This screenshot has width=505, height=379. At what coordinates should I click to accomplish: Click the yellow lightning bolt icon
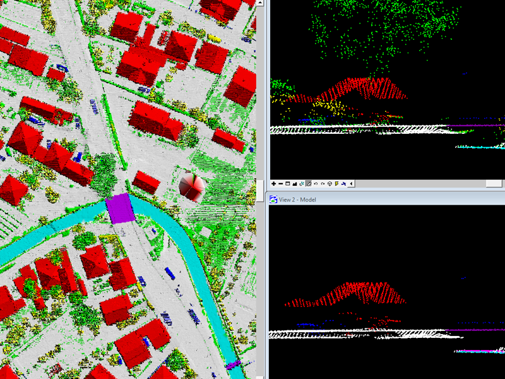pyautogui.click(x=336, y=184)
